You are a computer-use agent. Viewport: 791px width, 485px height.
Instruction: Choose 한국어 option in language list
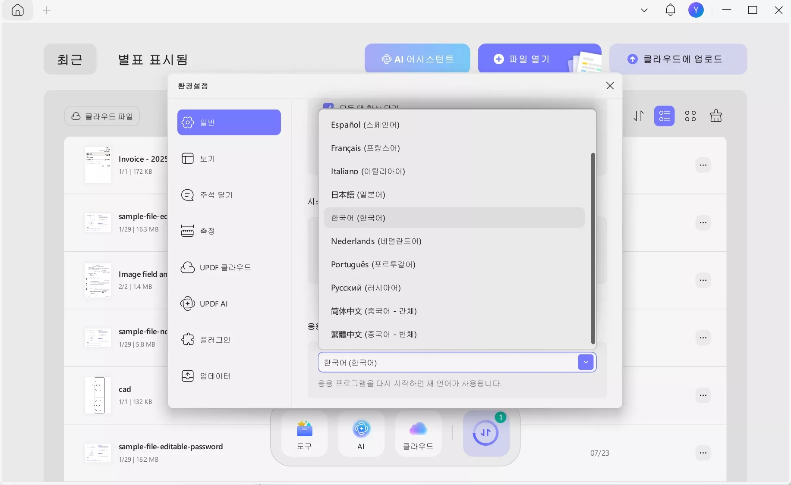pyautogui.click(x=454, y=218)
